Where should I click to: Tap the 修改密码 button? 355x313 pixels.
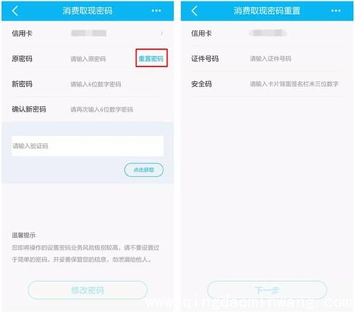coord(87,290)
